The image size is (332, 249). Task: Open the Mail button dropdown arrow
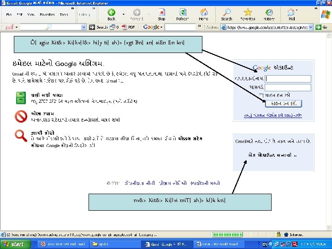[x=296, y=10]
